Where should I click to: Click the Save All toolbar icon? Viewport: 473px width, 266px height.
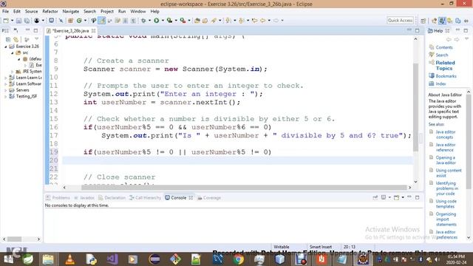coord(27,21)
